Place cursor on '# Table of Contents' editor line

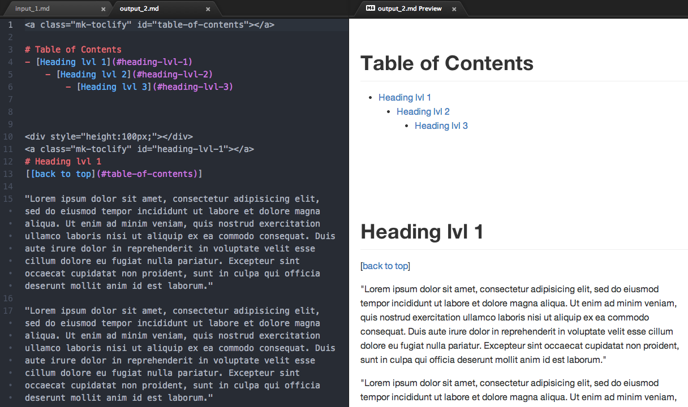pyautogui.click(x=73, y=50)
